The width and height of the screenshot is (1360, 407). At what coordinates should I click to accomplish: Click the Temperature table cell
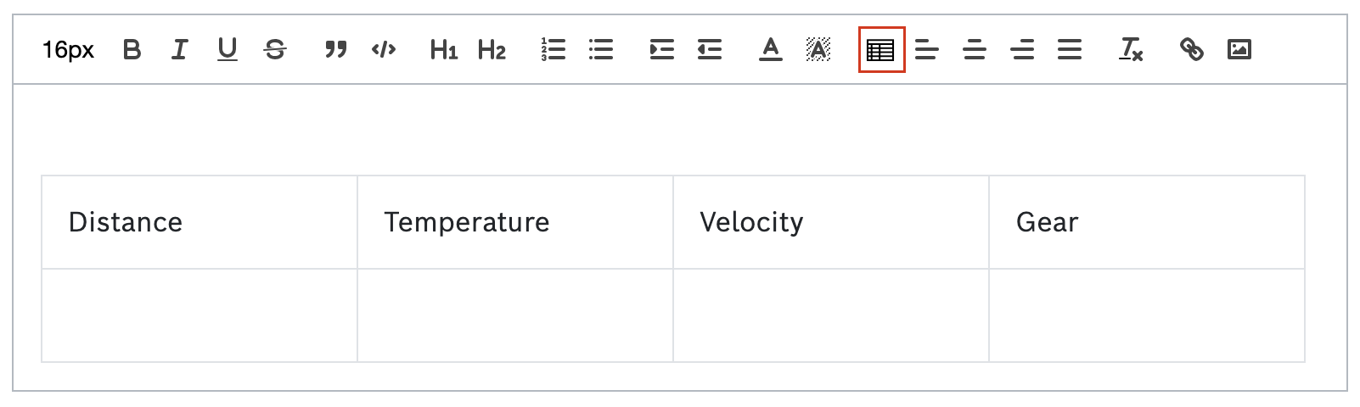(x=514, y=222)
